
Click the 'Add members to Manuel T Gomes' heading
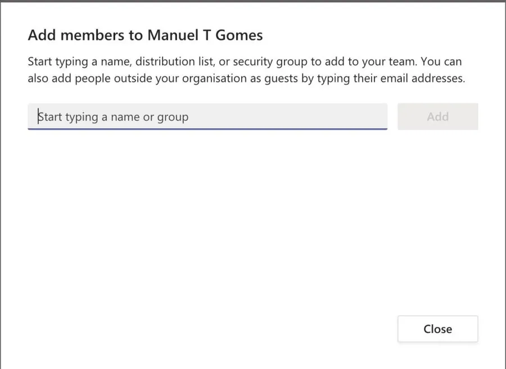(145, 35)
